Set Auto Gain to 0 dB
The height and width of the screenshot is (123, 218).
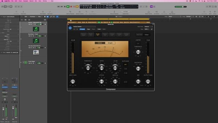[x=125, y=69]
